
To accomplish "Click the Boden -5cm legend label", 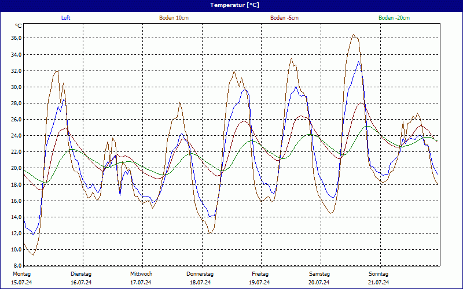I will [284, 18].
